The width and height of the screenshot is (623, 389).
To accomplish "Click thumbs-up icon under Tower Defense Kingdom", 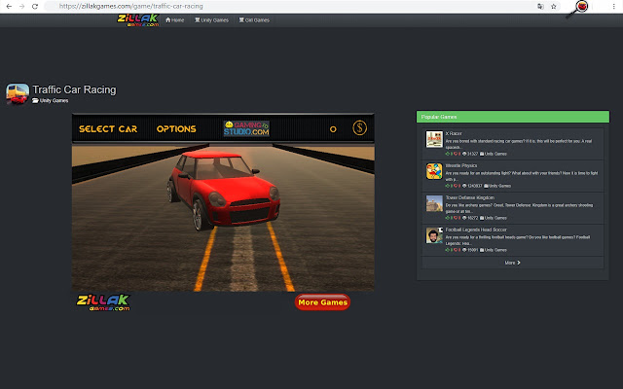I will tap(448, 218).
